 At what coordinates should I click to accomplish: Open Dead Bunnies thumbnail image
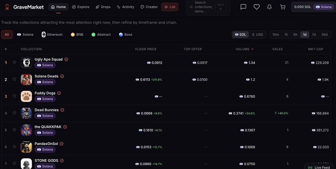[26, 113]
